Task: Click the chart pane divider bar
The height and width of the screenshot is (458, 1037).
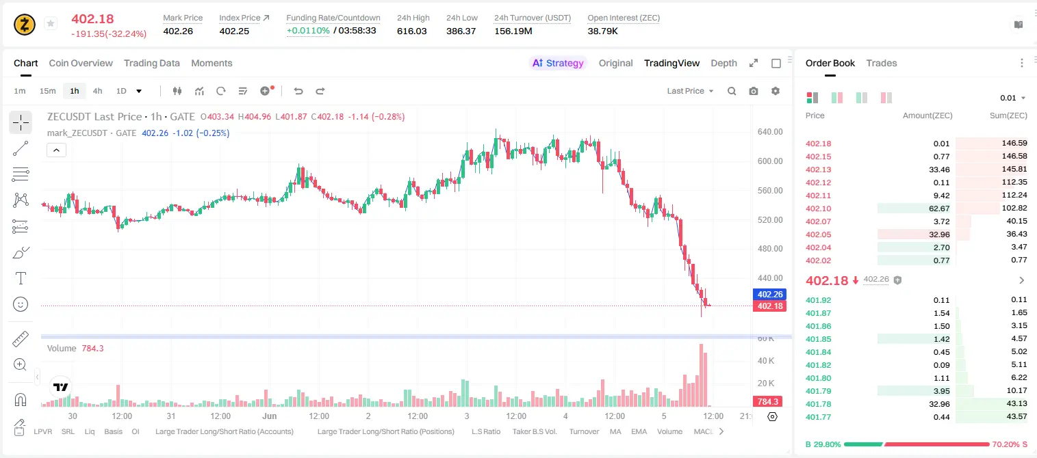Action: click(x=416, y=336)
